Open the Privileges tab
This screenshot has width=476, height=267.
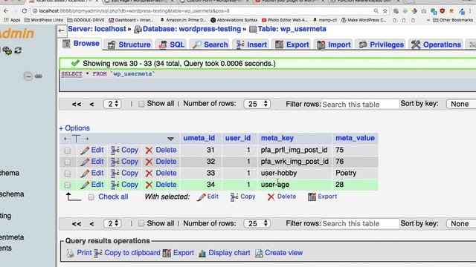(x=381, y=44)
